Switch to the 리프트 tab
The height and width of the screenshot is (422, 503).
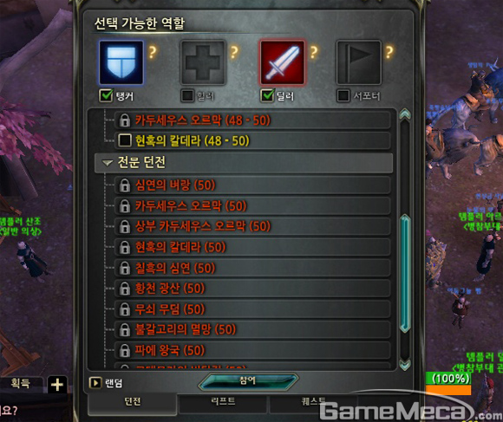coord(223,403)
